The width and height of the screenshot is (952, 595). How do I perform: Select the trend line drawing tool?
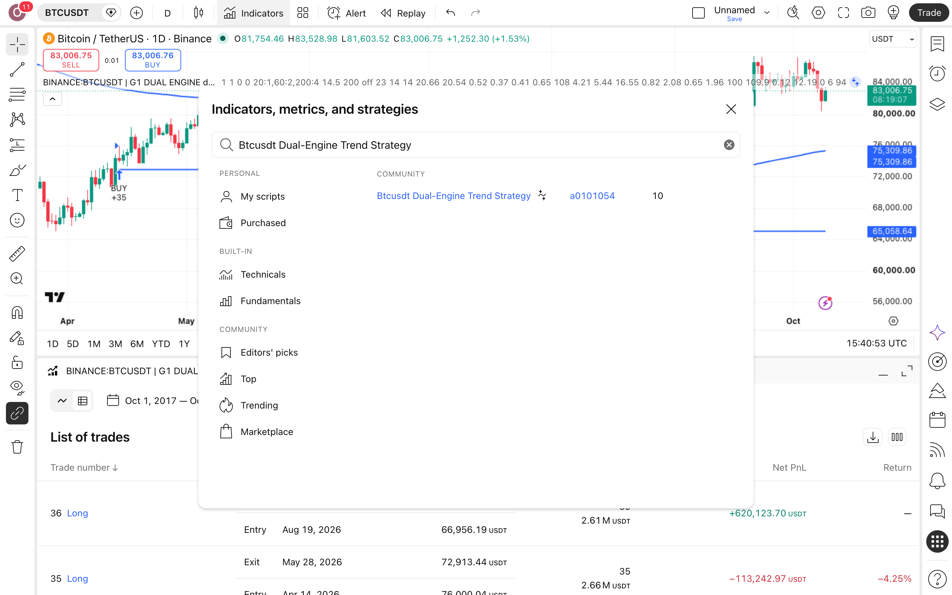point(17,69)
